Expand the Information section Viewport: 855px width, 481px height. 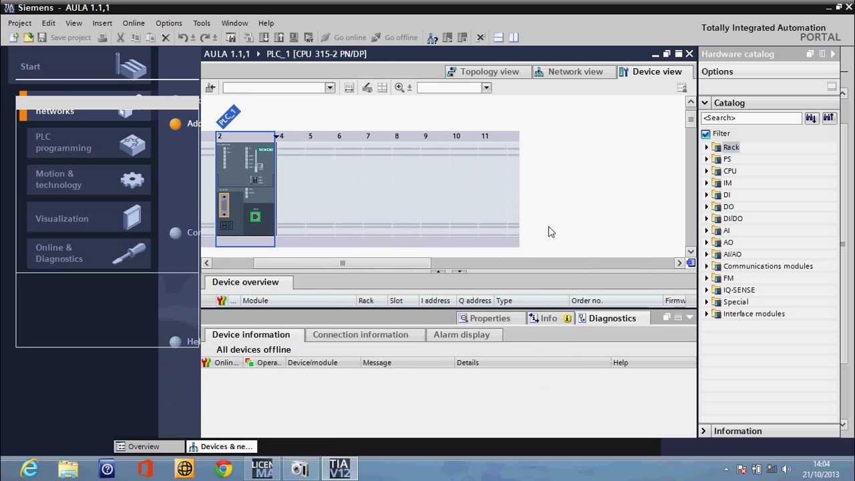coord(703,431)
